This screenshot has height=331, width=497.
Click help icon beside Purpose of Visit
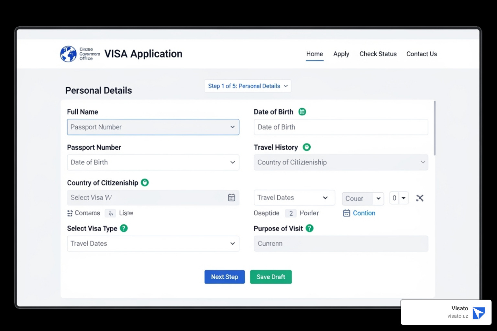pos(310,228)
